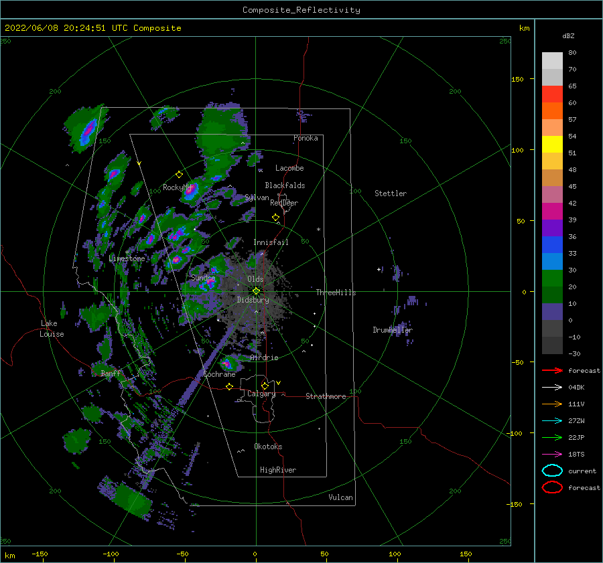The width and height of the screenshot is (603, 563).
Task: Click the Okotoks town label
Action: point(268,447)
